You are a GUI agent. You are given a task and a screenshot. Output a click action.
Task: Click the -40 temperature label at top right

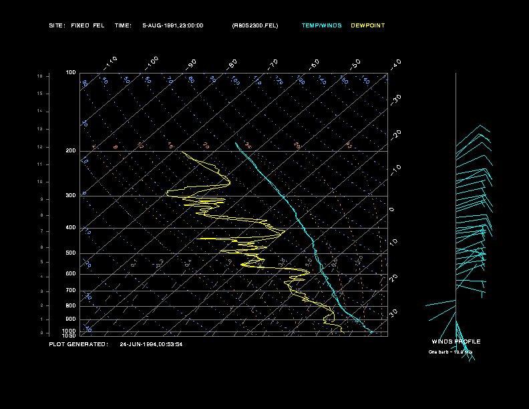(395, 63)
